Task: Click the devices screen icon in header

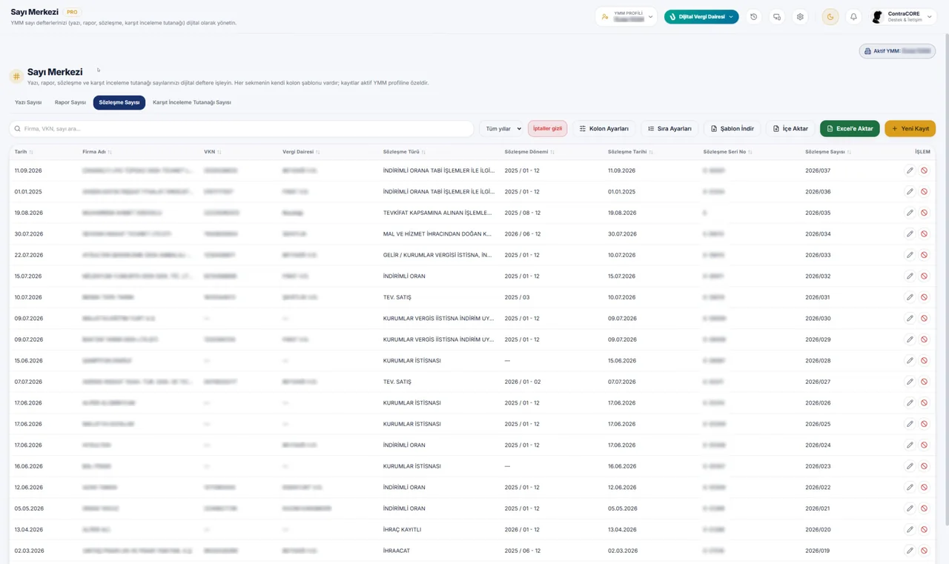Action: click(x=777, y=16)
